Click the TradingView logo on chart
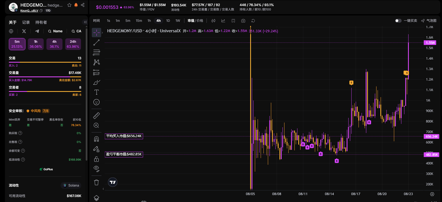The width and height of the screenshot is (442, 202). coord(113,182)
